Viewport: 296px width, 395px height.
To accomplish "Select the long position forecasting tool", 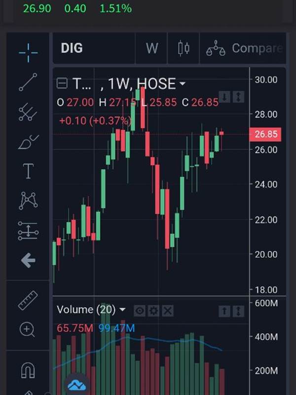I will coord(28,231).
